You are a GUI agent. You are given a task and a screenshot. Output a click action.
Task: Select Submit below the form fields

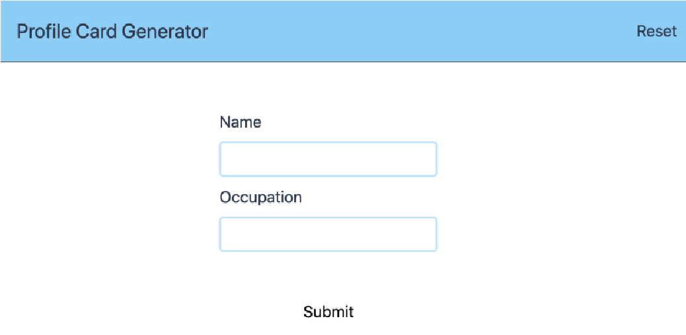point(328,312)
